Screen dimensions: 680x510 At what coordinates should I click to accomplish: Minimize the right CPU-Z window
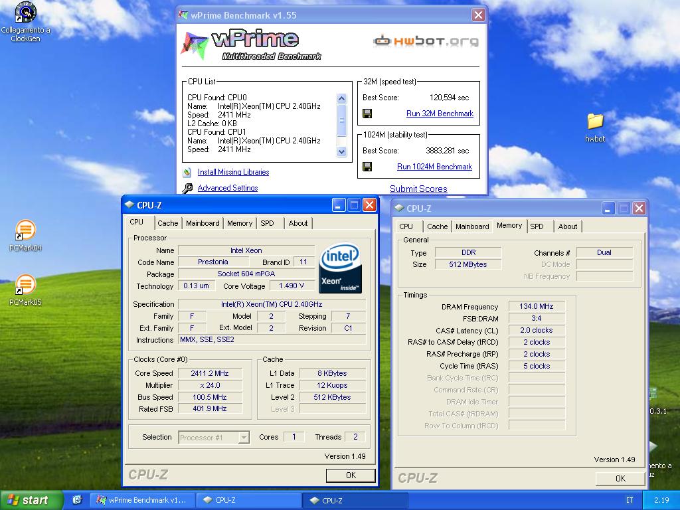[608, 209]
